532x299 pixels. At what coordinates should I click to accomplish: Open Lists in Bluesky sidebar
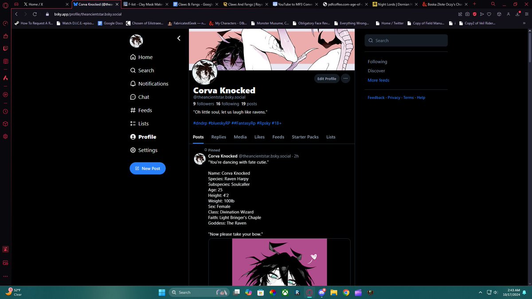[139, 124]
